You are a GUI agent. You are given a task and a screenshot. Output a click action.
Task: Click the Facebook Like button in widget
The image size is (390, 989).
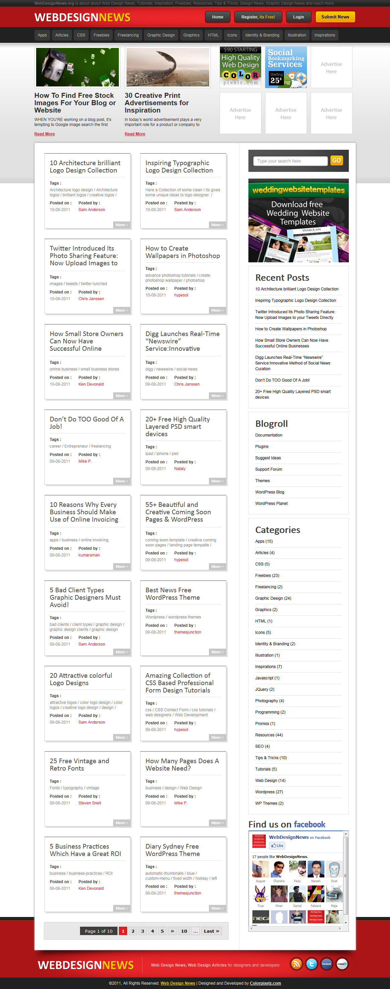click(277, 845)
